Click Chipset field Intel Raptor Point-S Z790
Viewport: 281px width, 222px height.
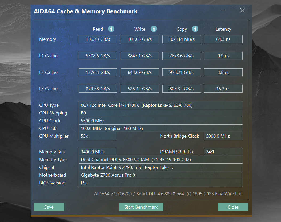point(160,167)
